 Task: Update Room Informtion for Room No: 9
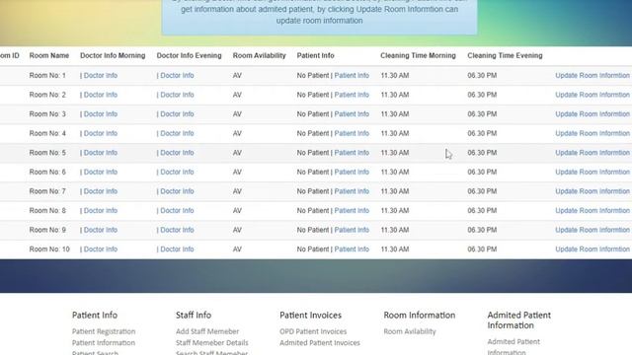click(592, 230)
